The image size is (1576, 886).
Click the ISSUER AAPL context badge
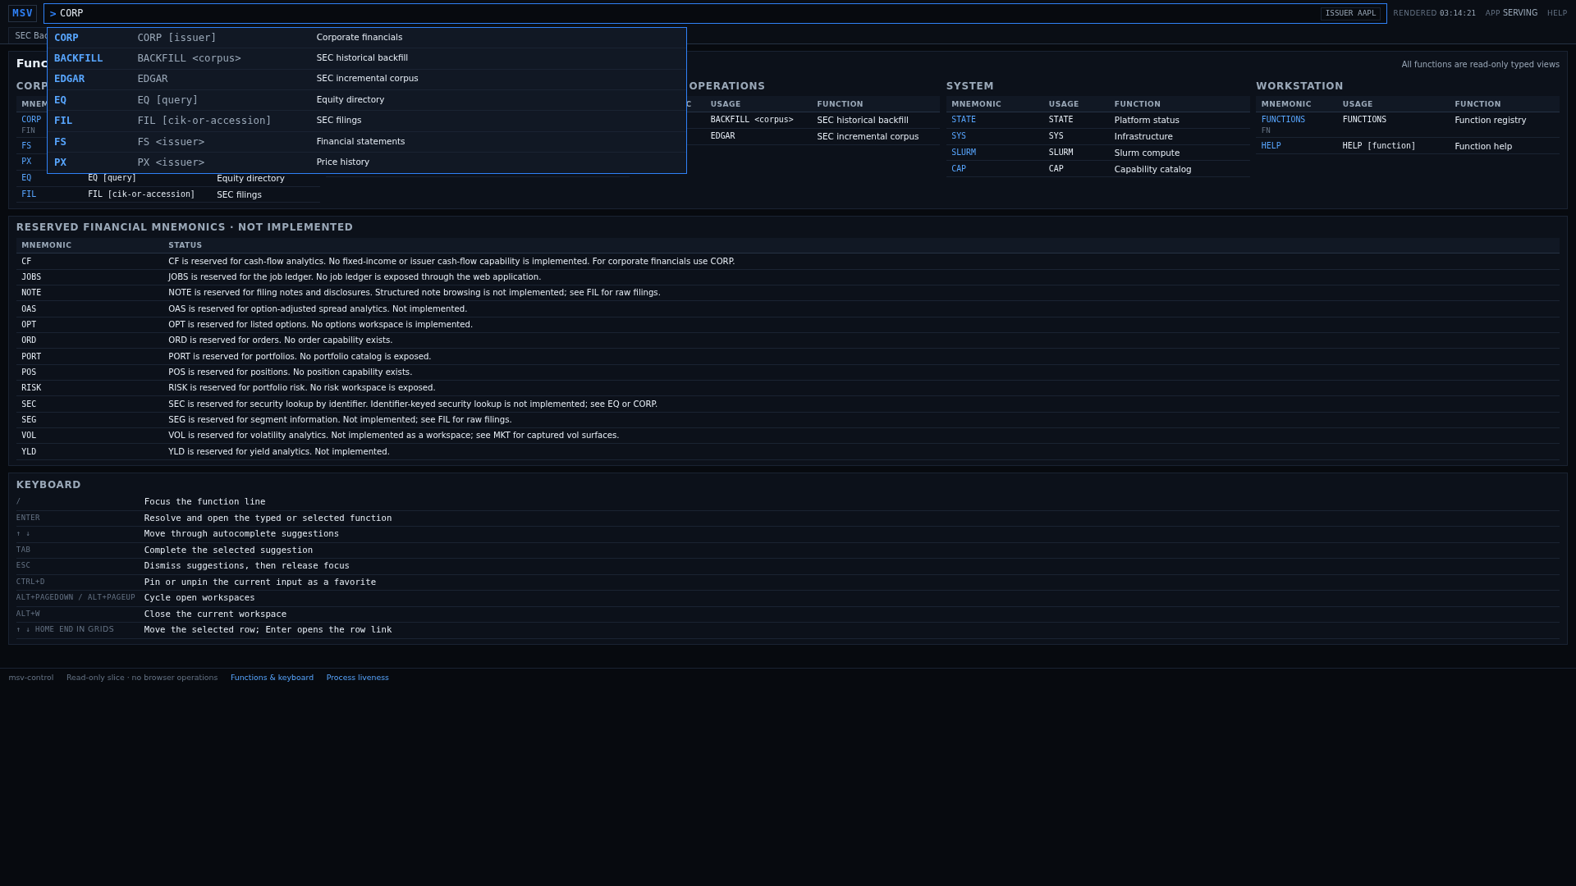(x=1350, y=13)
